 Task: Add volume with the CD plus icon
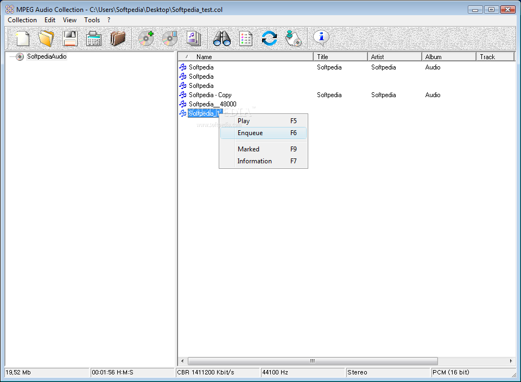(x=146, y=39)
